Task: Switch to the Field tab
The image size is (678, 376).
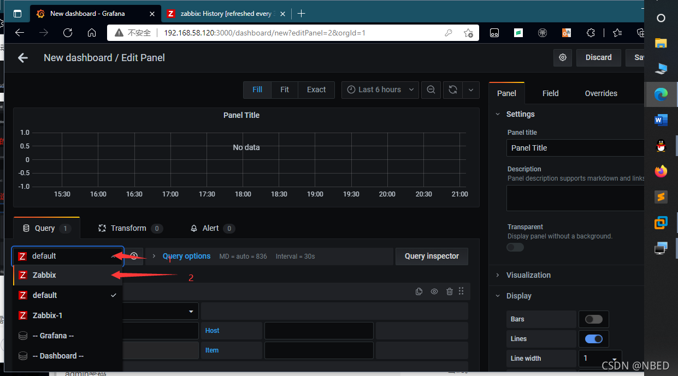Action: [551, 93]
